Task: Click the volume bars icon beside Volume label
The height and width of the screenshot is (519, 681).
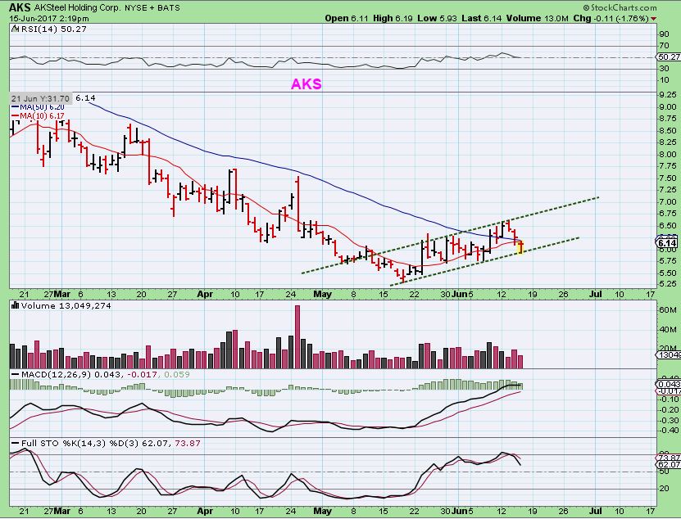Action: (16, 305)
